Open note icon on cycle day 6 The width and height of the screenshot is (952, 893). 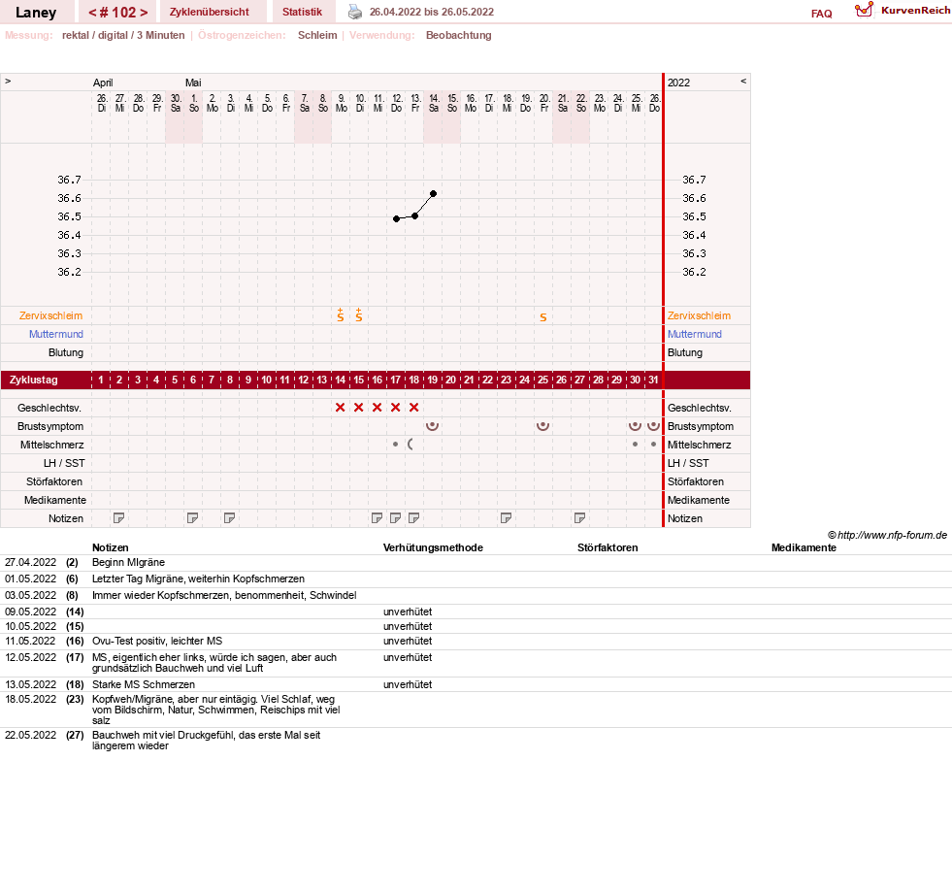point(192,518)
